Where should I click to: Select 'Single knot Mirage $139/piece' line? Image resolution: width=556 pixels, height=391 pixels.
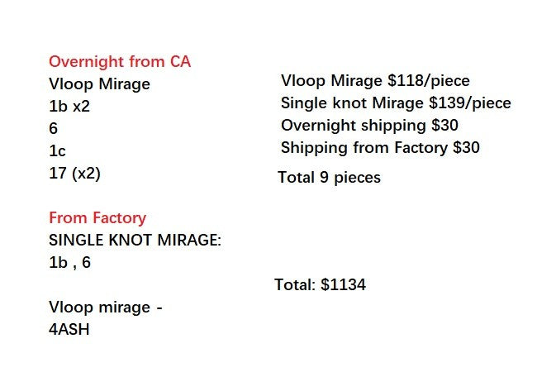pyautogui.click(x=396, y=103)
